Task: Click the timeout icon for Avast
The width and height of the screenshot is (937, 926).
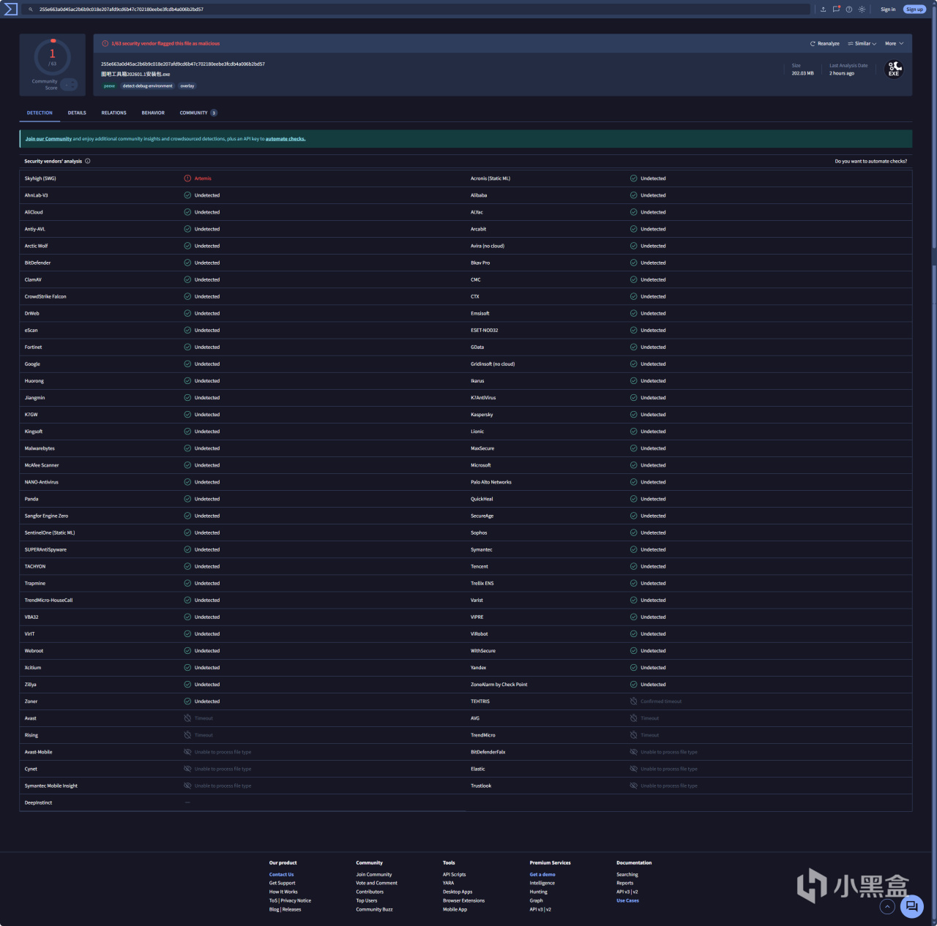Action: click(187, 718)
